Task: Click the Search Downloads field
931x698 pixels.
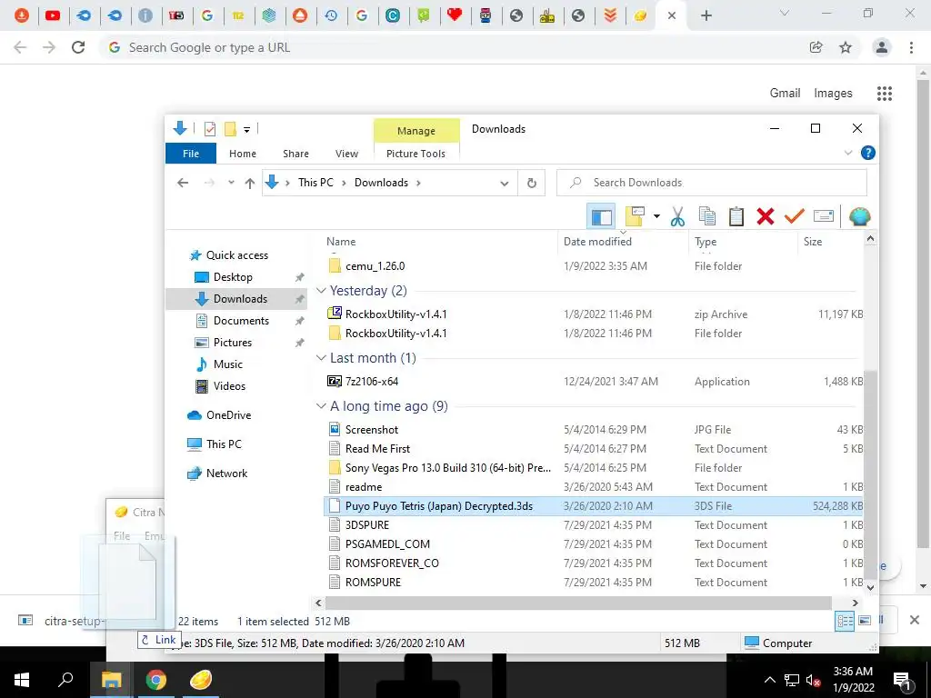Action: point(711,183)
